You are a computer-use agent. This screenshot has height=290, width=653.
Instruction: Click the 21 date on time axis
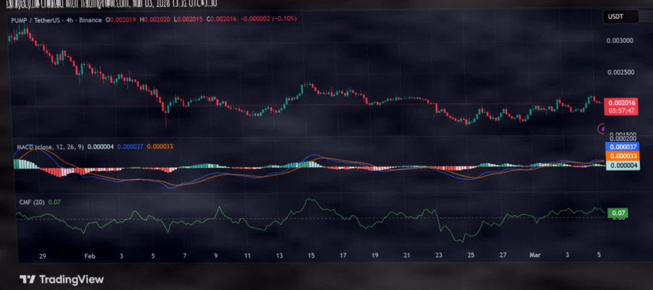(x=407, y=256)
